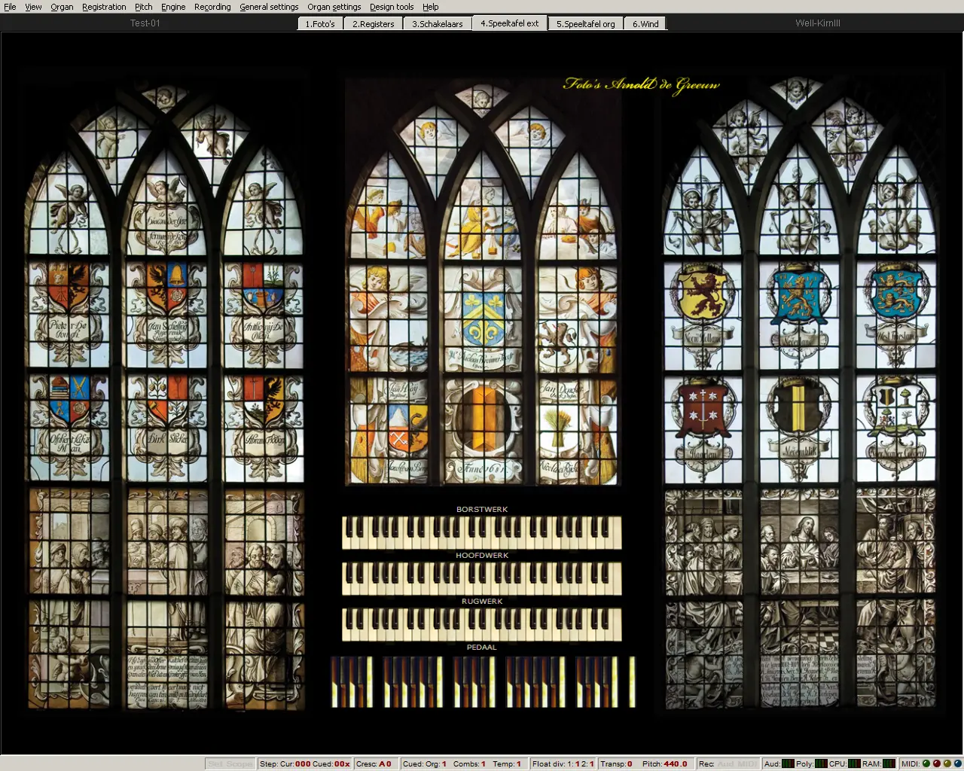Click the Poly polyphony meter in status bar
This screenshot has width=964, height=771.
click(821, 763)
